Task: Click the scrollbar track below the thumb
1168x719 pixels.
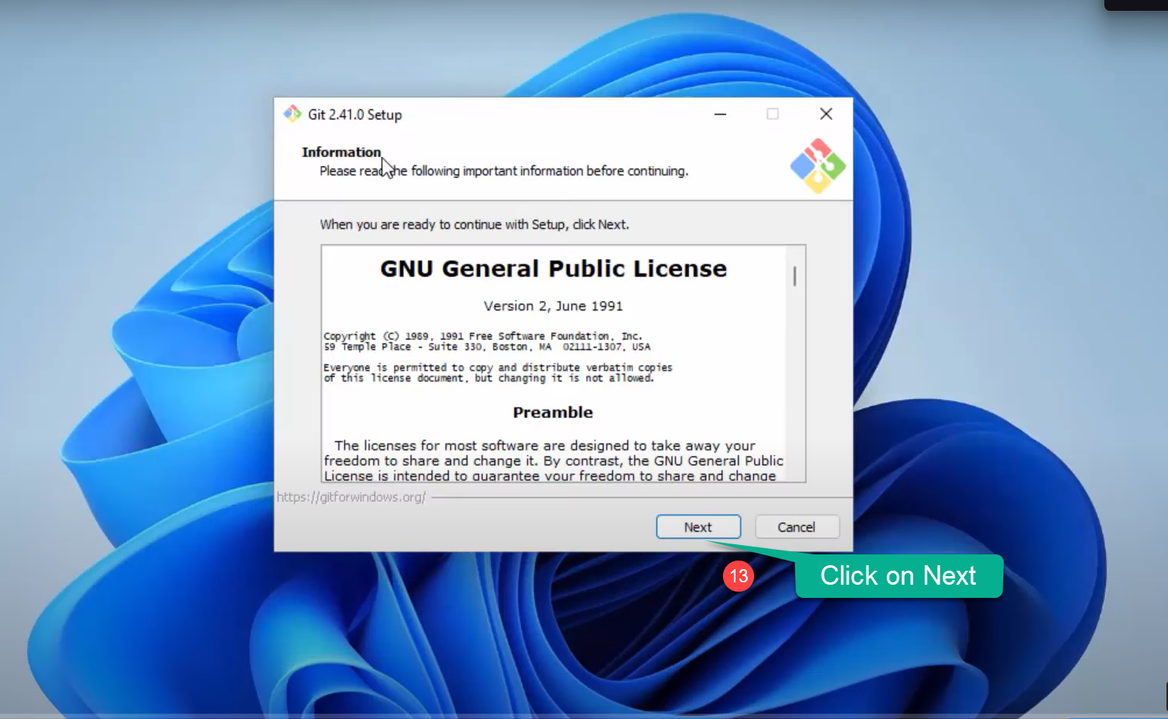Action: 794,388
